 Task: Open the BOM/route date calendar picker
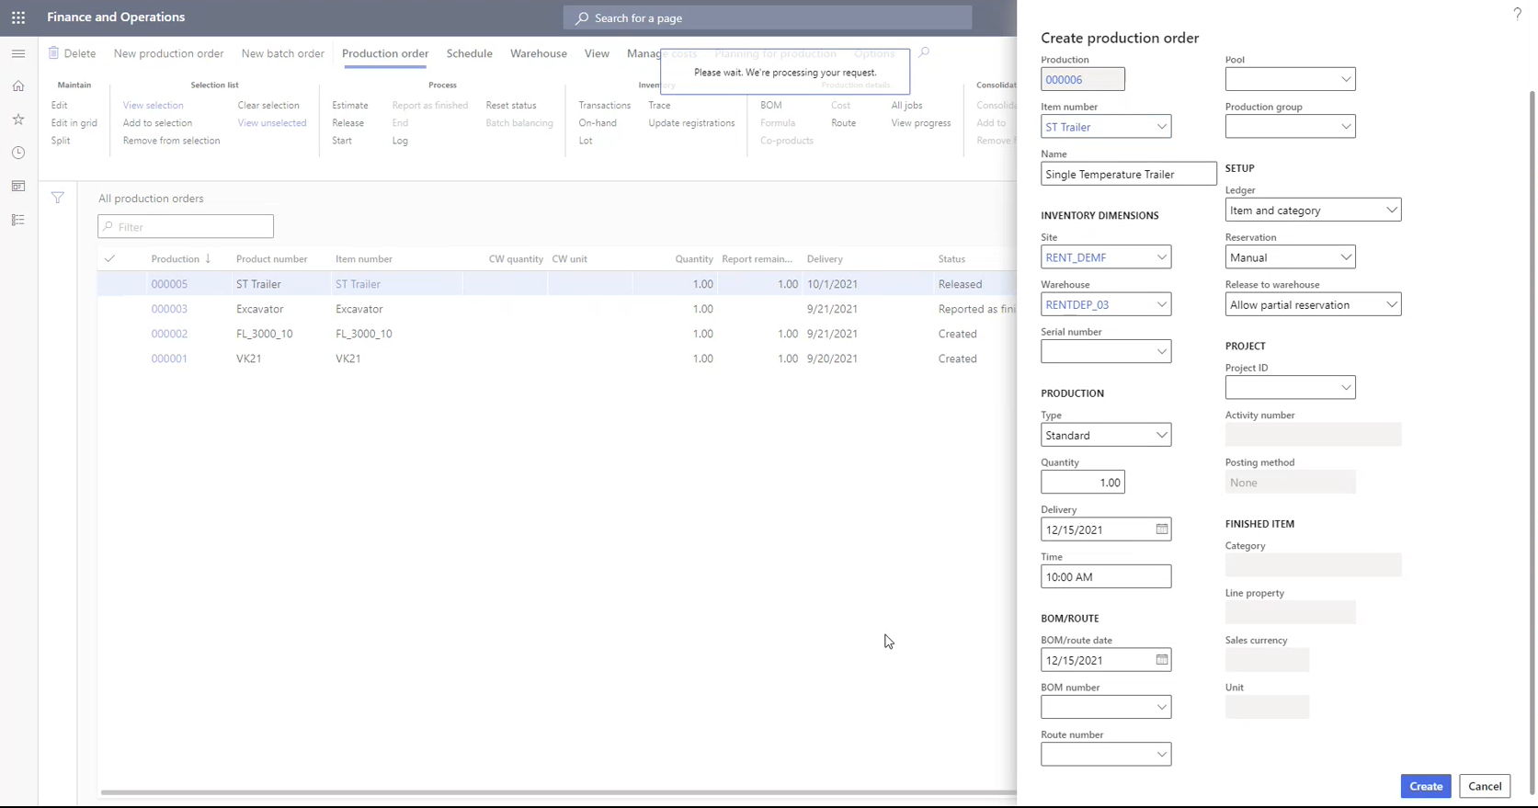[x=1162, y=660]
